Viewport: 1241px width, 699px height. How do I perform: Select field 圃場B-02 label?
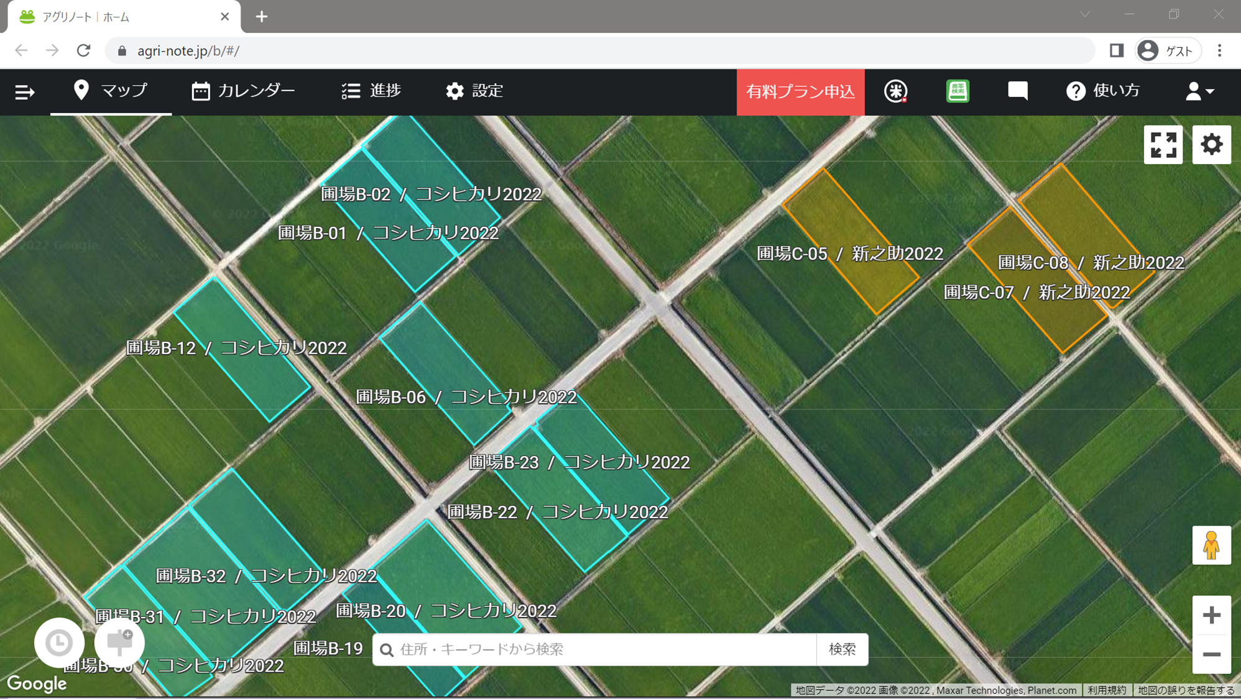[x=431, y=194]
